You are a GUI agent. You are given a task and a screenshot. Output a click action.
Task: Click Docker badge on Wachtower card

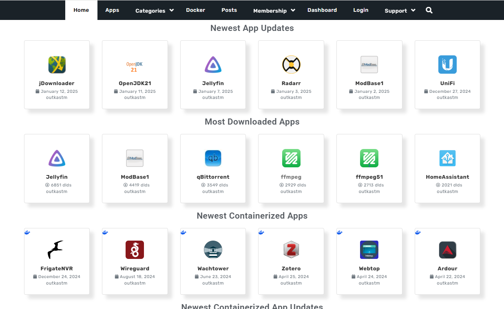pyautogui.click(x=183, y=232)
